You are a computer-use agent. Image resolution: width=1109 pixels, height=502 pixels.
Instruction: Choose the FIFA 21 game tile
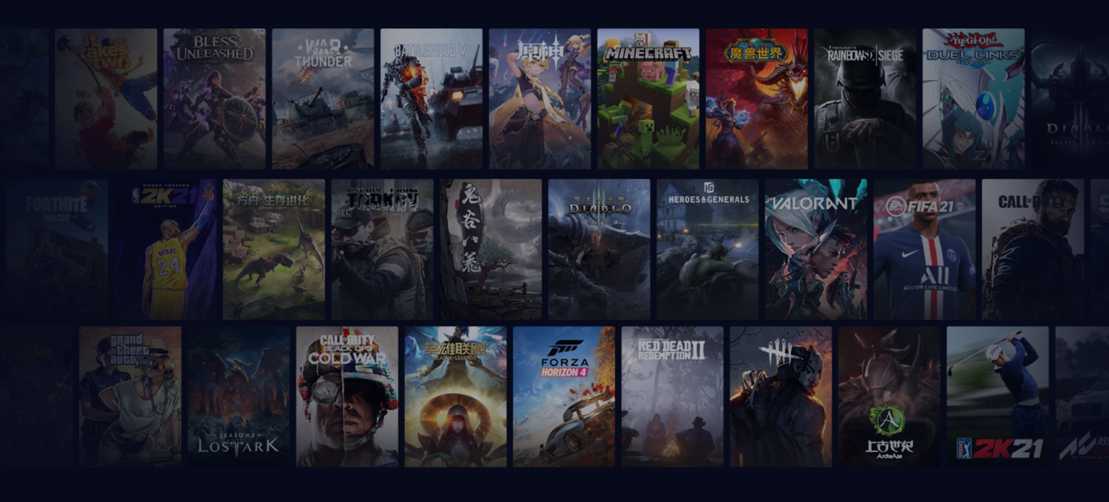[x=924, y=249]
